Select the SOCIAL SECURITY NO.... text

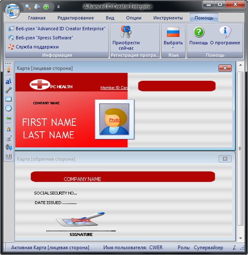tap(56, 193)
